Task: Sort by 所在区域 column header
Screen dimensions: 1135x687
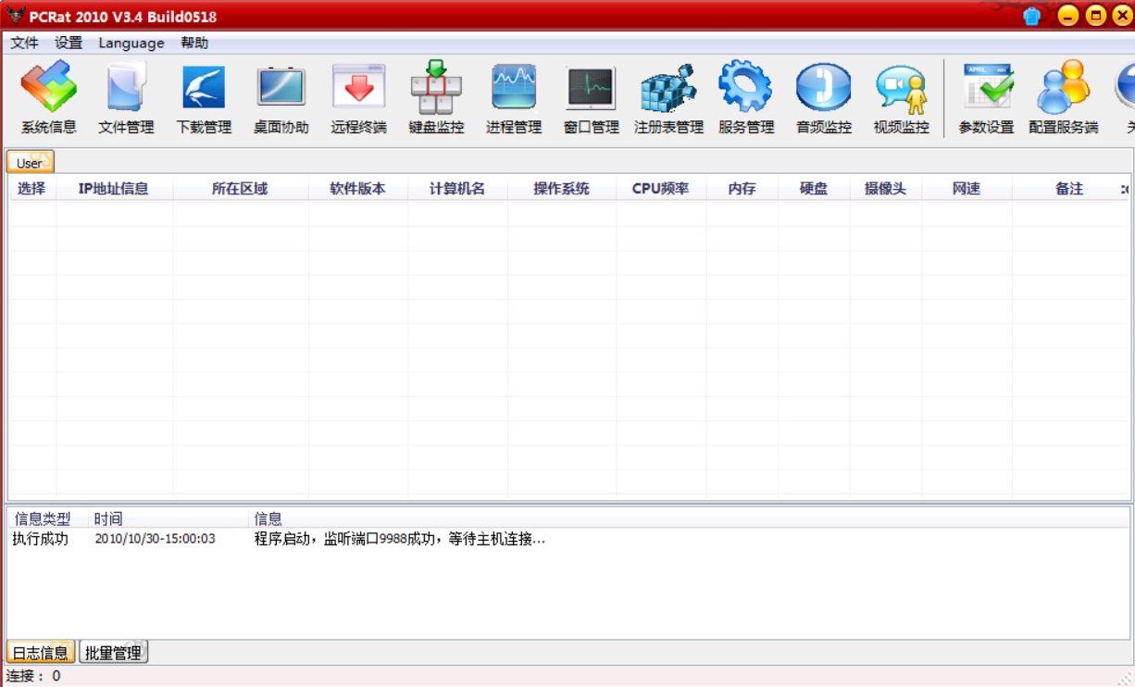Action: click(240, 188)
